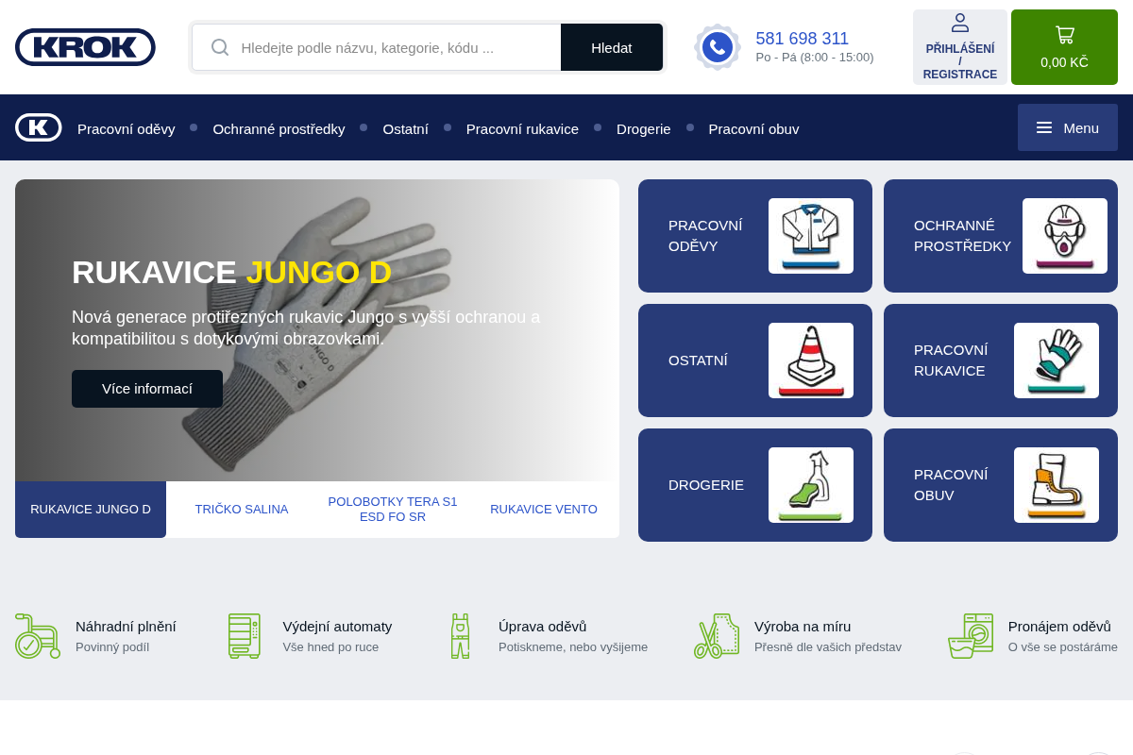1133x755 pixels.
Task: Click the work boot category image
Action: coord(1057,485)
